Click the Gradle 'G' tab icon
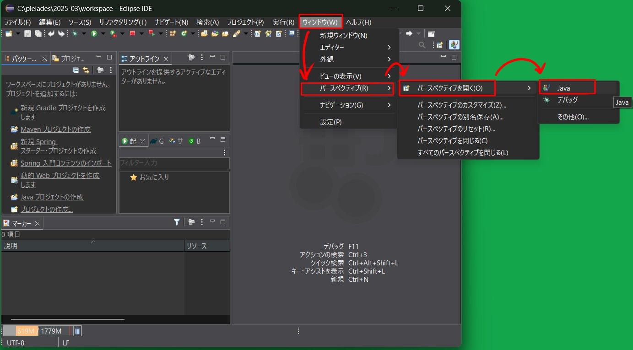This screenshot has height=350, width=633. pos(154,141)
